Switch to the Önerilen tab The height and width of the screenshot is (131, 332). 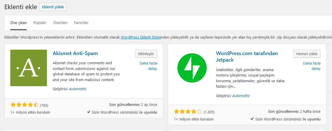(60, 23)
